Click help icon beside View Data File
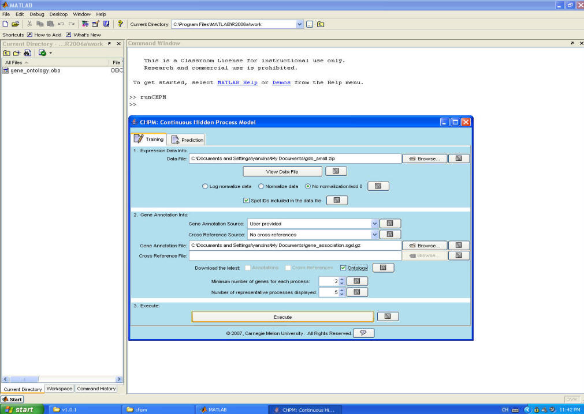The width and height of the screenshot is (584, 414). [336, 171]
